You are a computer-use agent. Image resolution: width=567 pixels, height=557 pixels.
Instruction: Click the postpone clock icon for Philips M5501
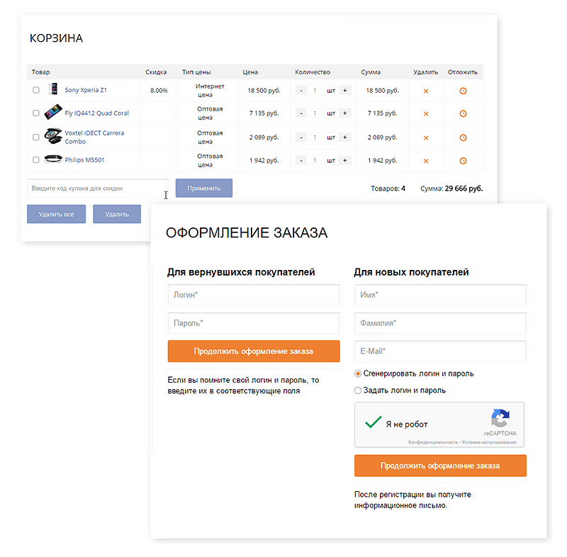463,161
